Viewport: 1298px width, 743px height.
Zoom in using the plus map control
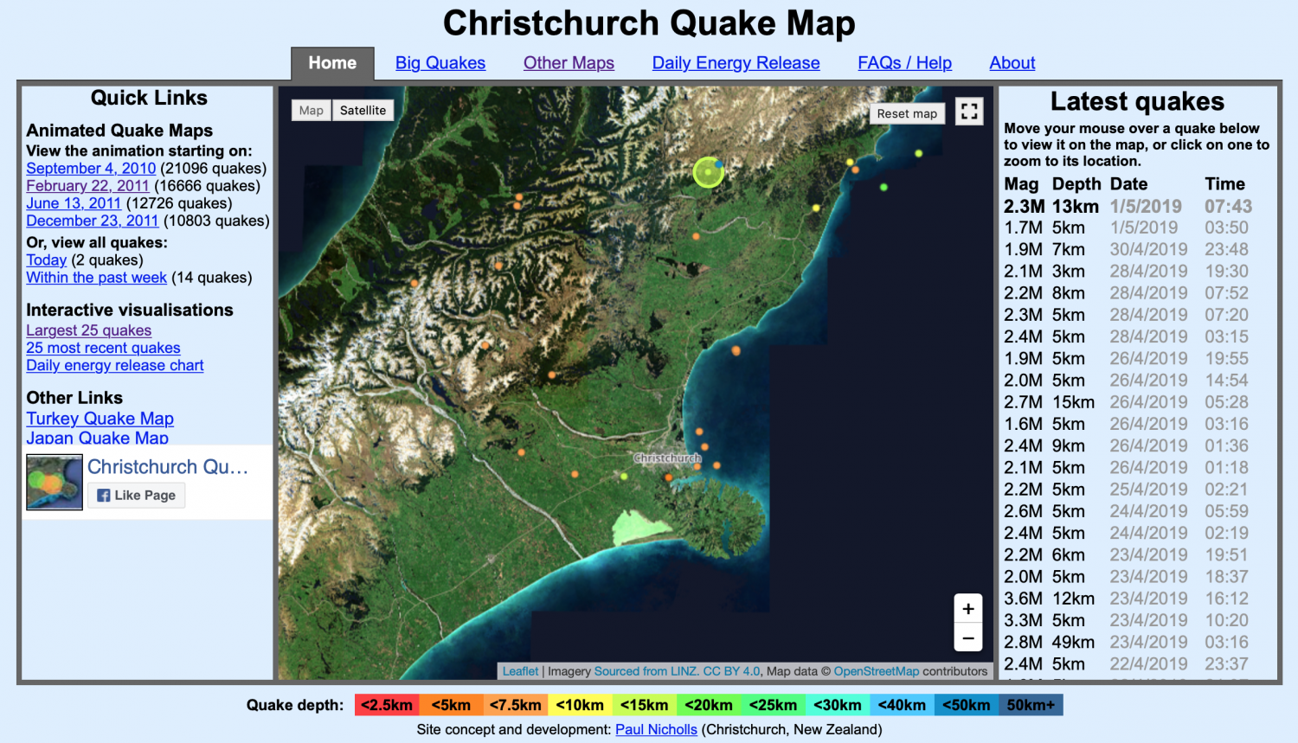(967, 609)
